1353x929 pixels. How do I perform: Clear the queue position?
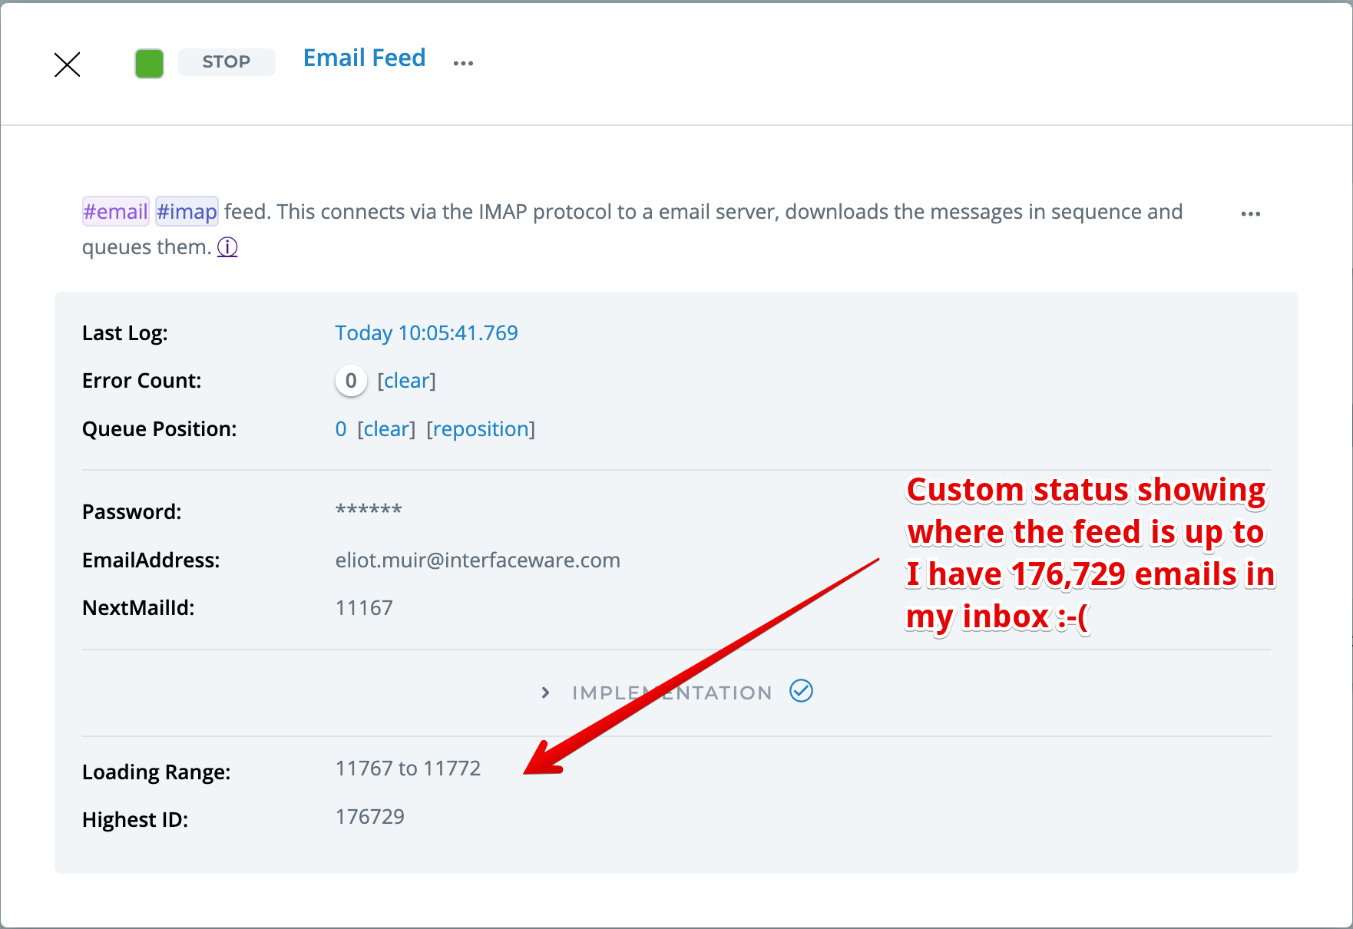pos(386,429)
